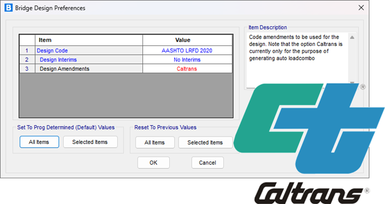Close the Bridge Design Preferences dialog
The height and width of the screenshot is (204, 385).
(361, 7)
